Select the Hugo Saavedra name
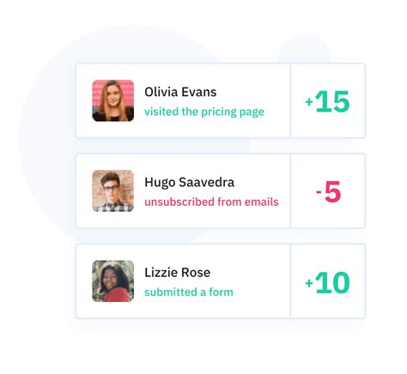 point(189,183)
